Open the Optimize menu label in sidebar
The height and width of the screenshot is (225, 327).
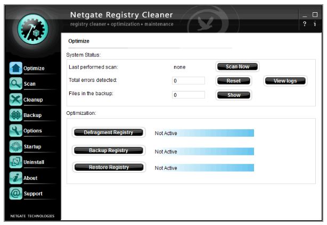point(34,68)
